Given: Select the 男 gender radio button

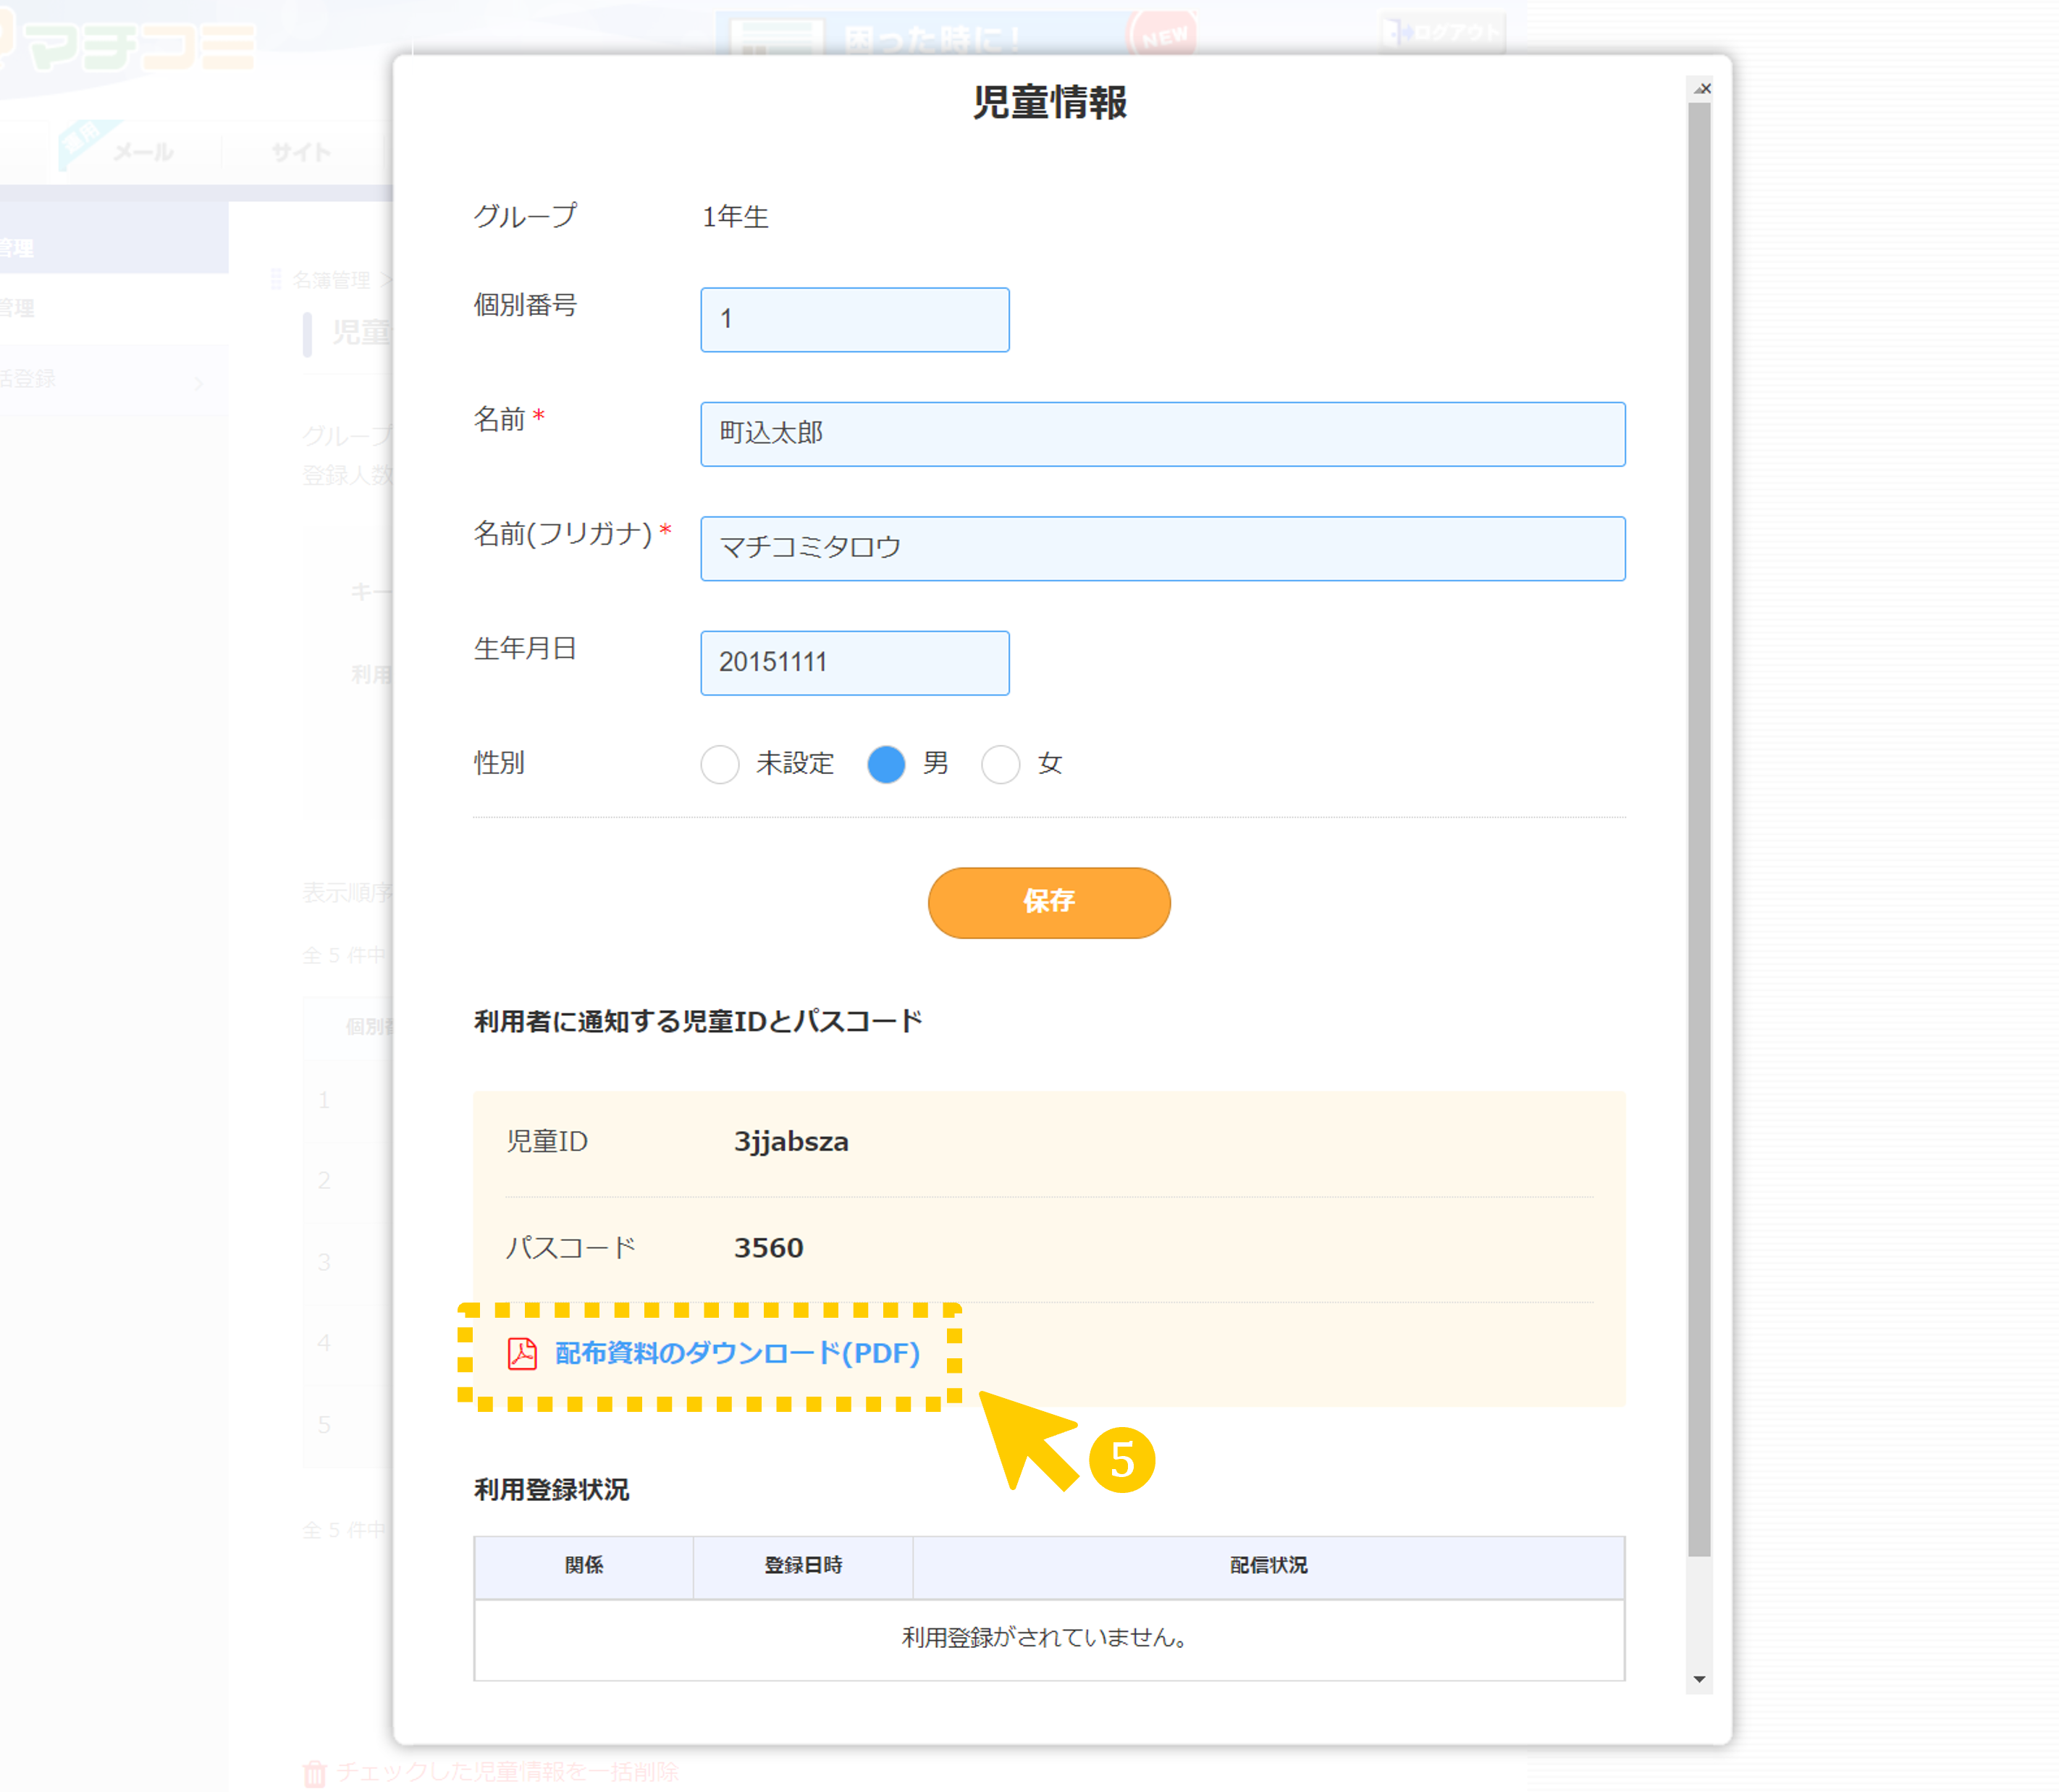Looking at the screenshot, I should click(x=886, y=764).
